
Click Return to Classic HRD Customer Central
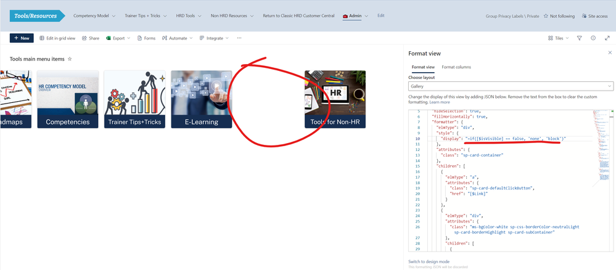(x=298, y=16)
